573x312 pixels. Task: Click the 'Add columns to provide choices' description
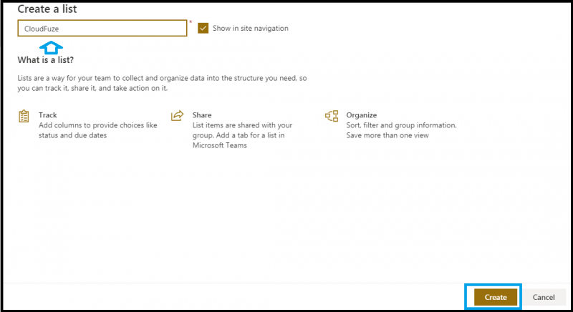(x=98, y=130)
